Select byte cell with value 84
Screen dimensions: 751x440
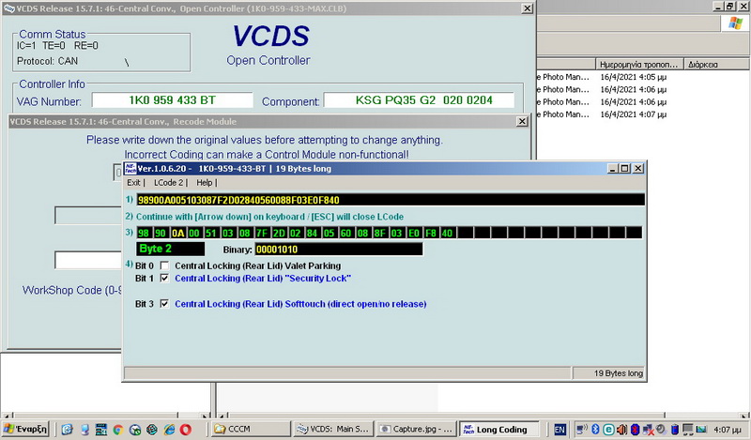(x=313, y=234)
